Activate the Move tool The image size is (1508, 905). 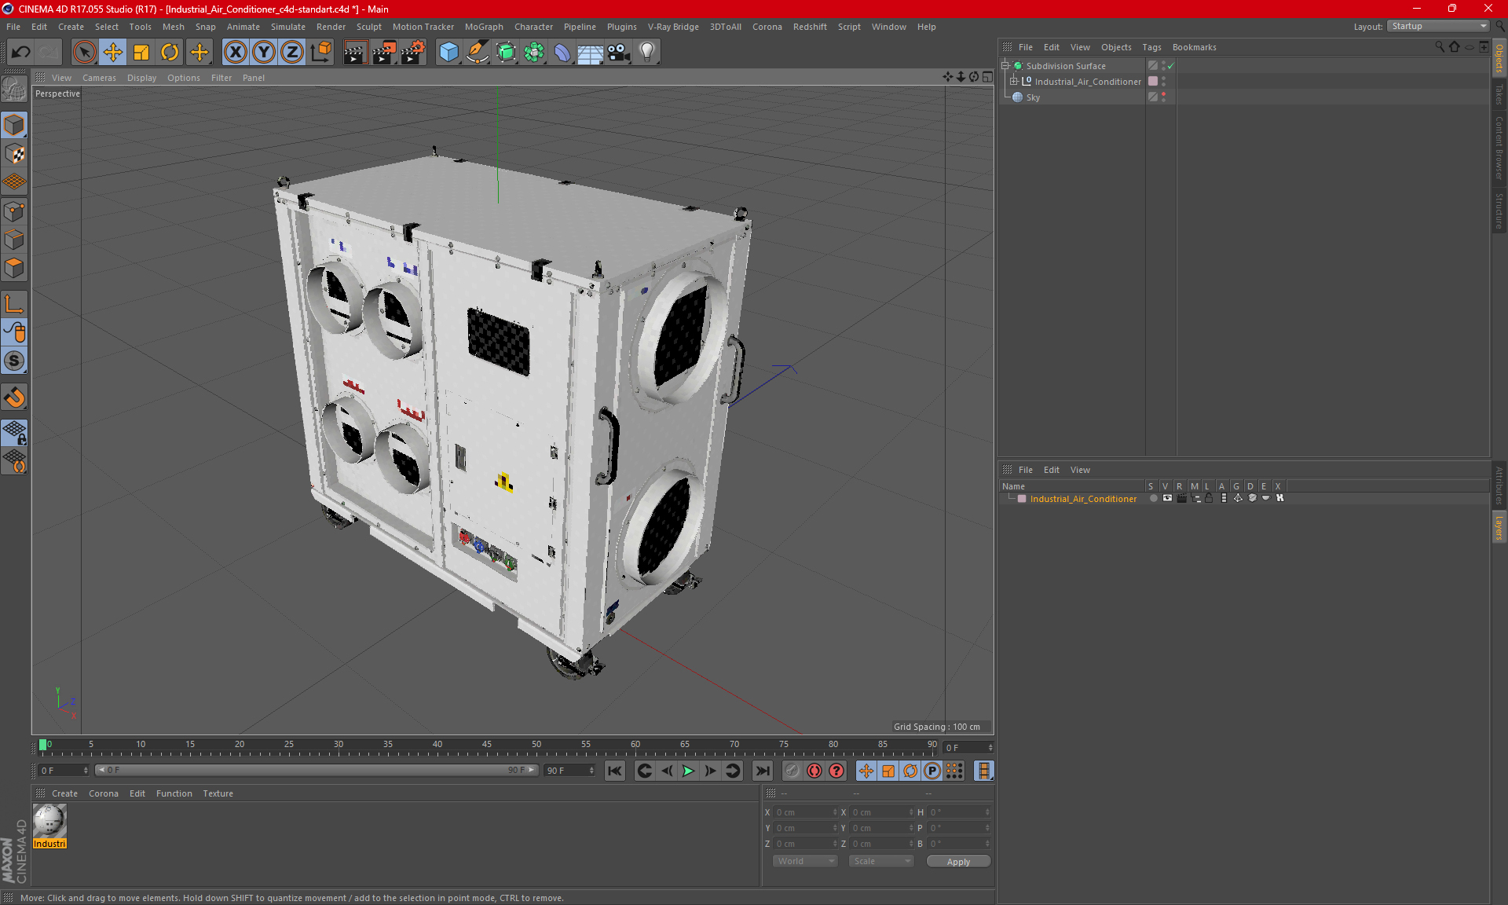coord(113,53)
